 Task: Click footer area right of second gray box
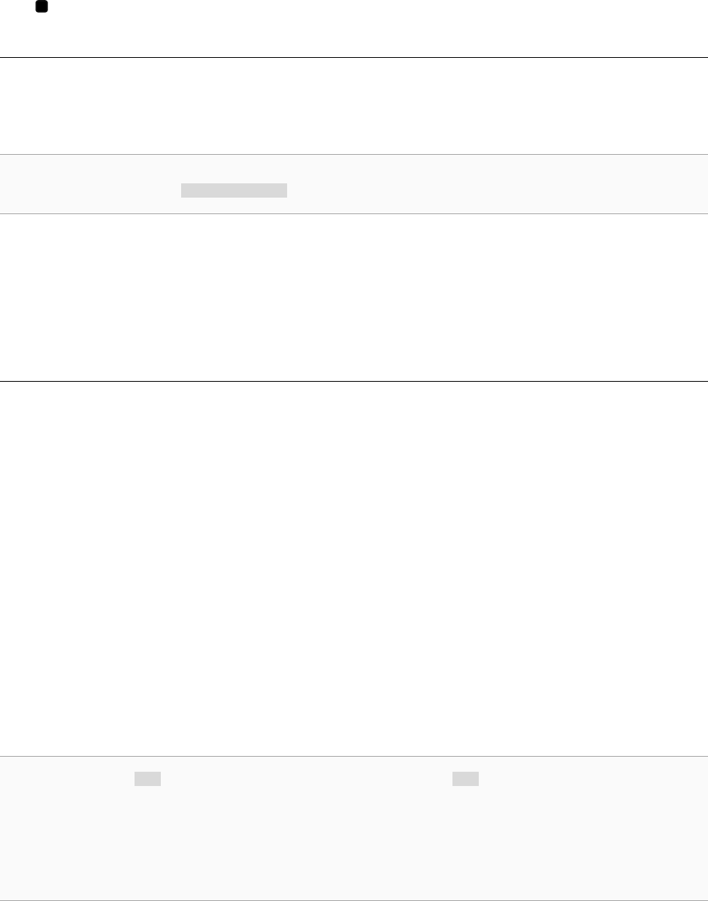pyautogui.click(x=593, y=779)
